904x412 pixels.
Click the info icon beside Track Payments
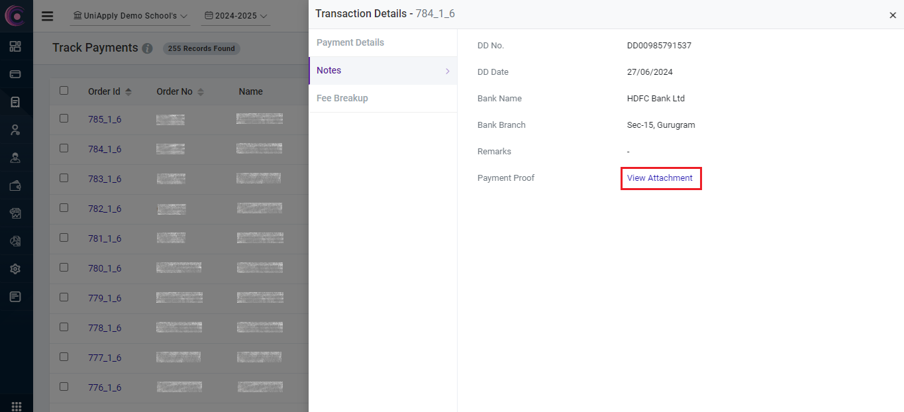148,48
